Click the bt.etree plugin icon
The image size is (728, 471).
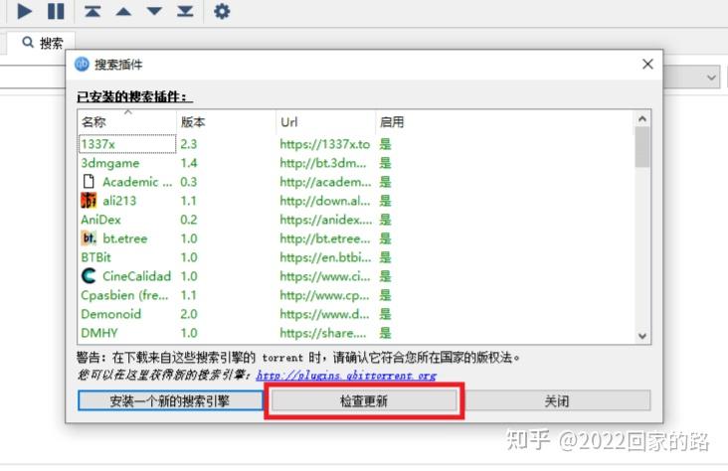click(x=89, y=238)
